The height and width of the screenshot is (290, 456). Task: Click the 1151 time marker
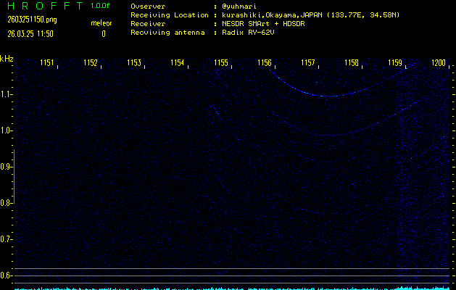(x=47, y=64)
